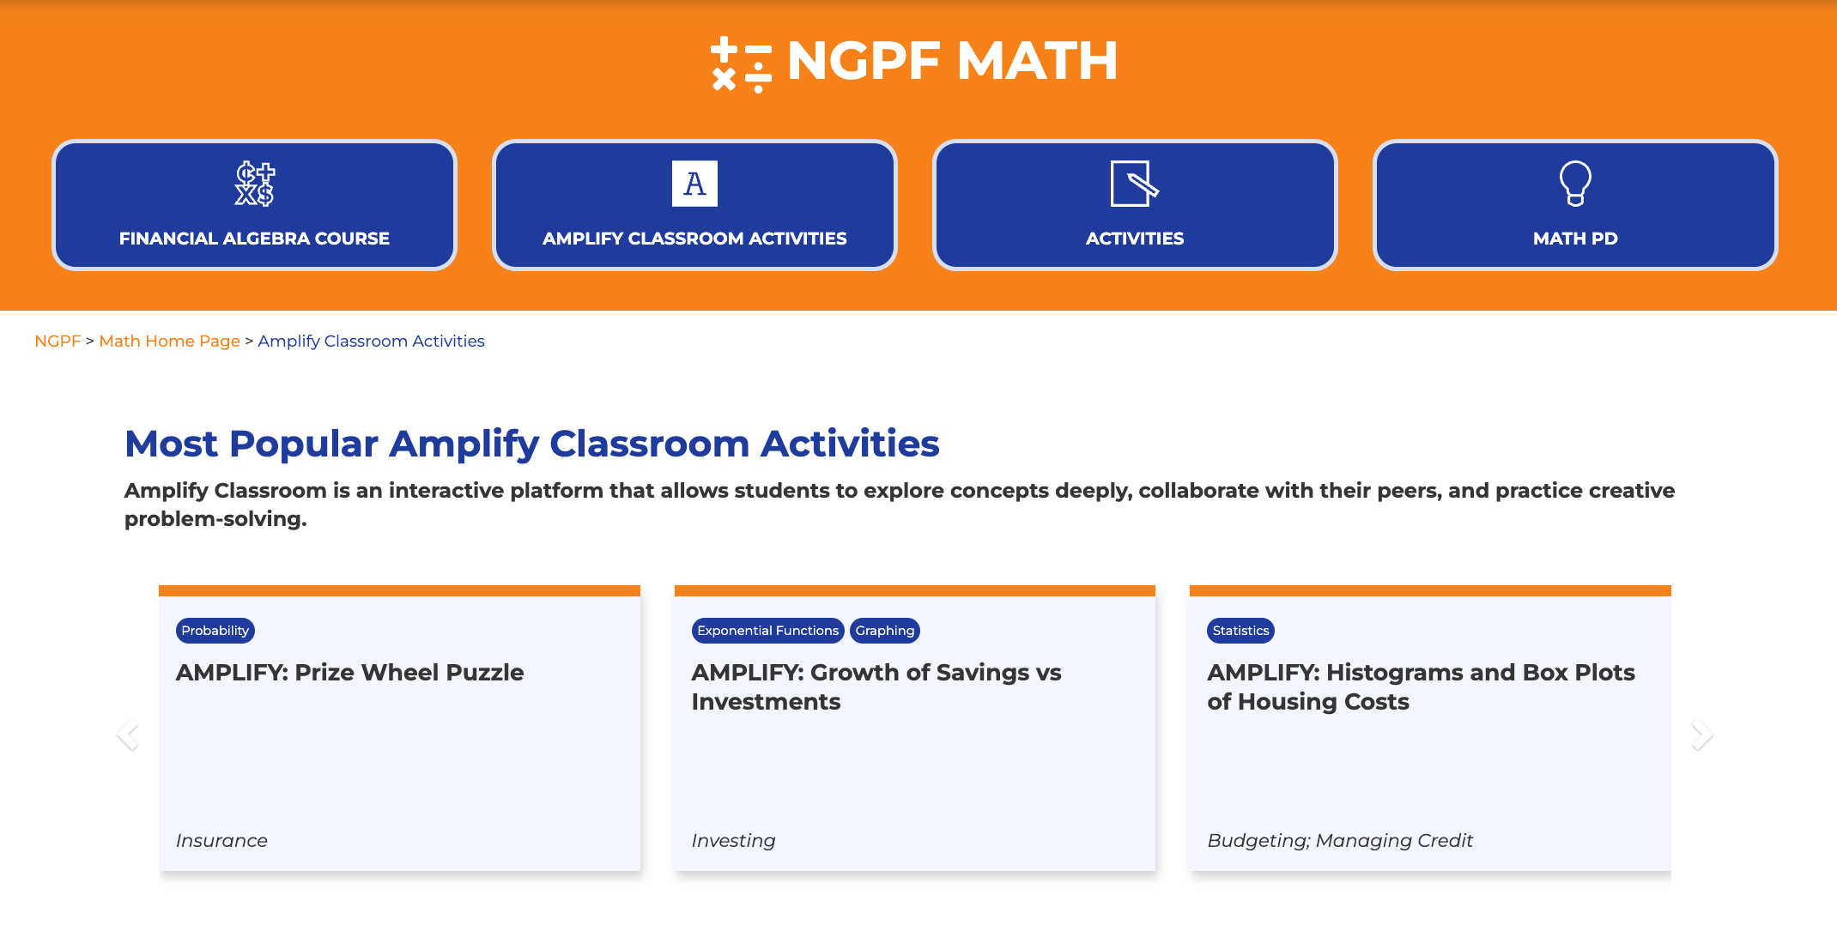Click the Math PD lightbulb icon

[x=1574, y=184]
